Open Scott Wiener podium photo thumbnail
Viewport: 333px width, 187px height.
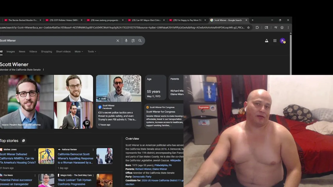pos(73,115)
